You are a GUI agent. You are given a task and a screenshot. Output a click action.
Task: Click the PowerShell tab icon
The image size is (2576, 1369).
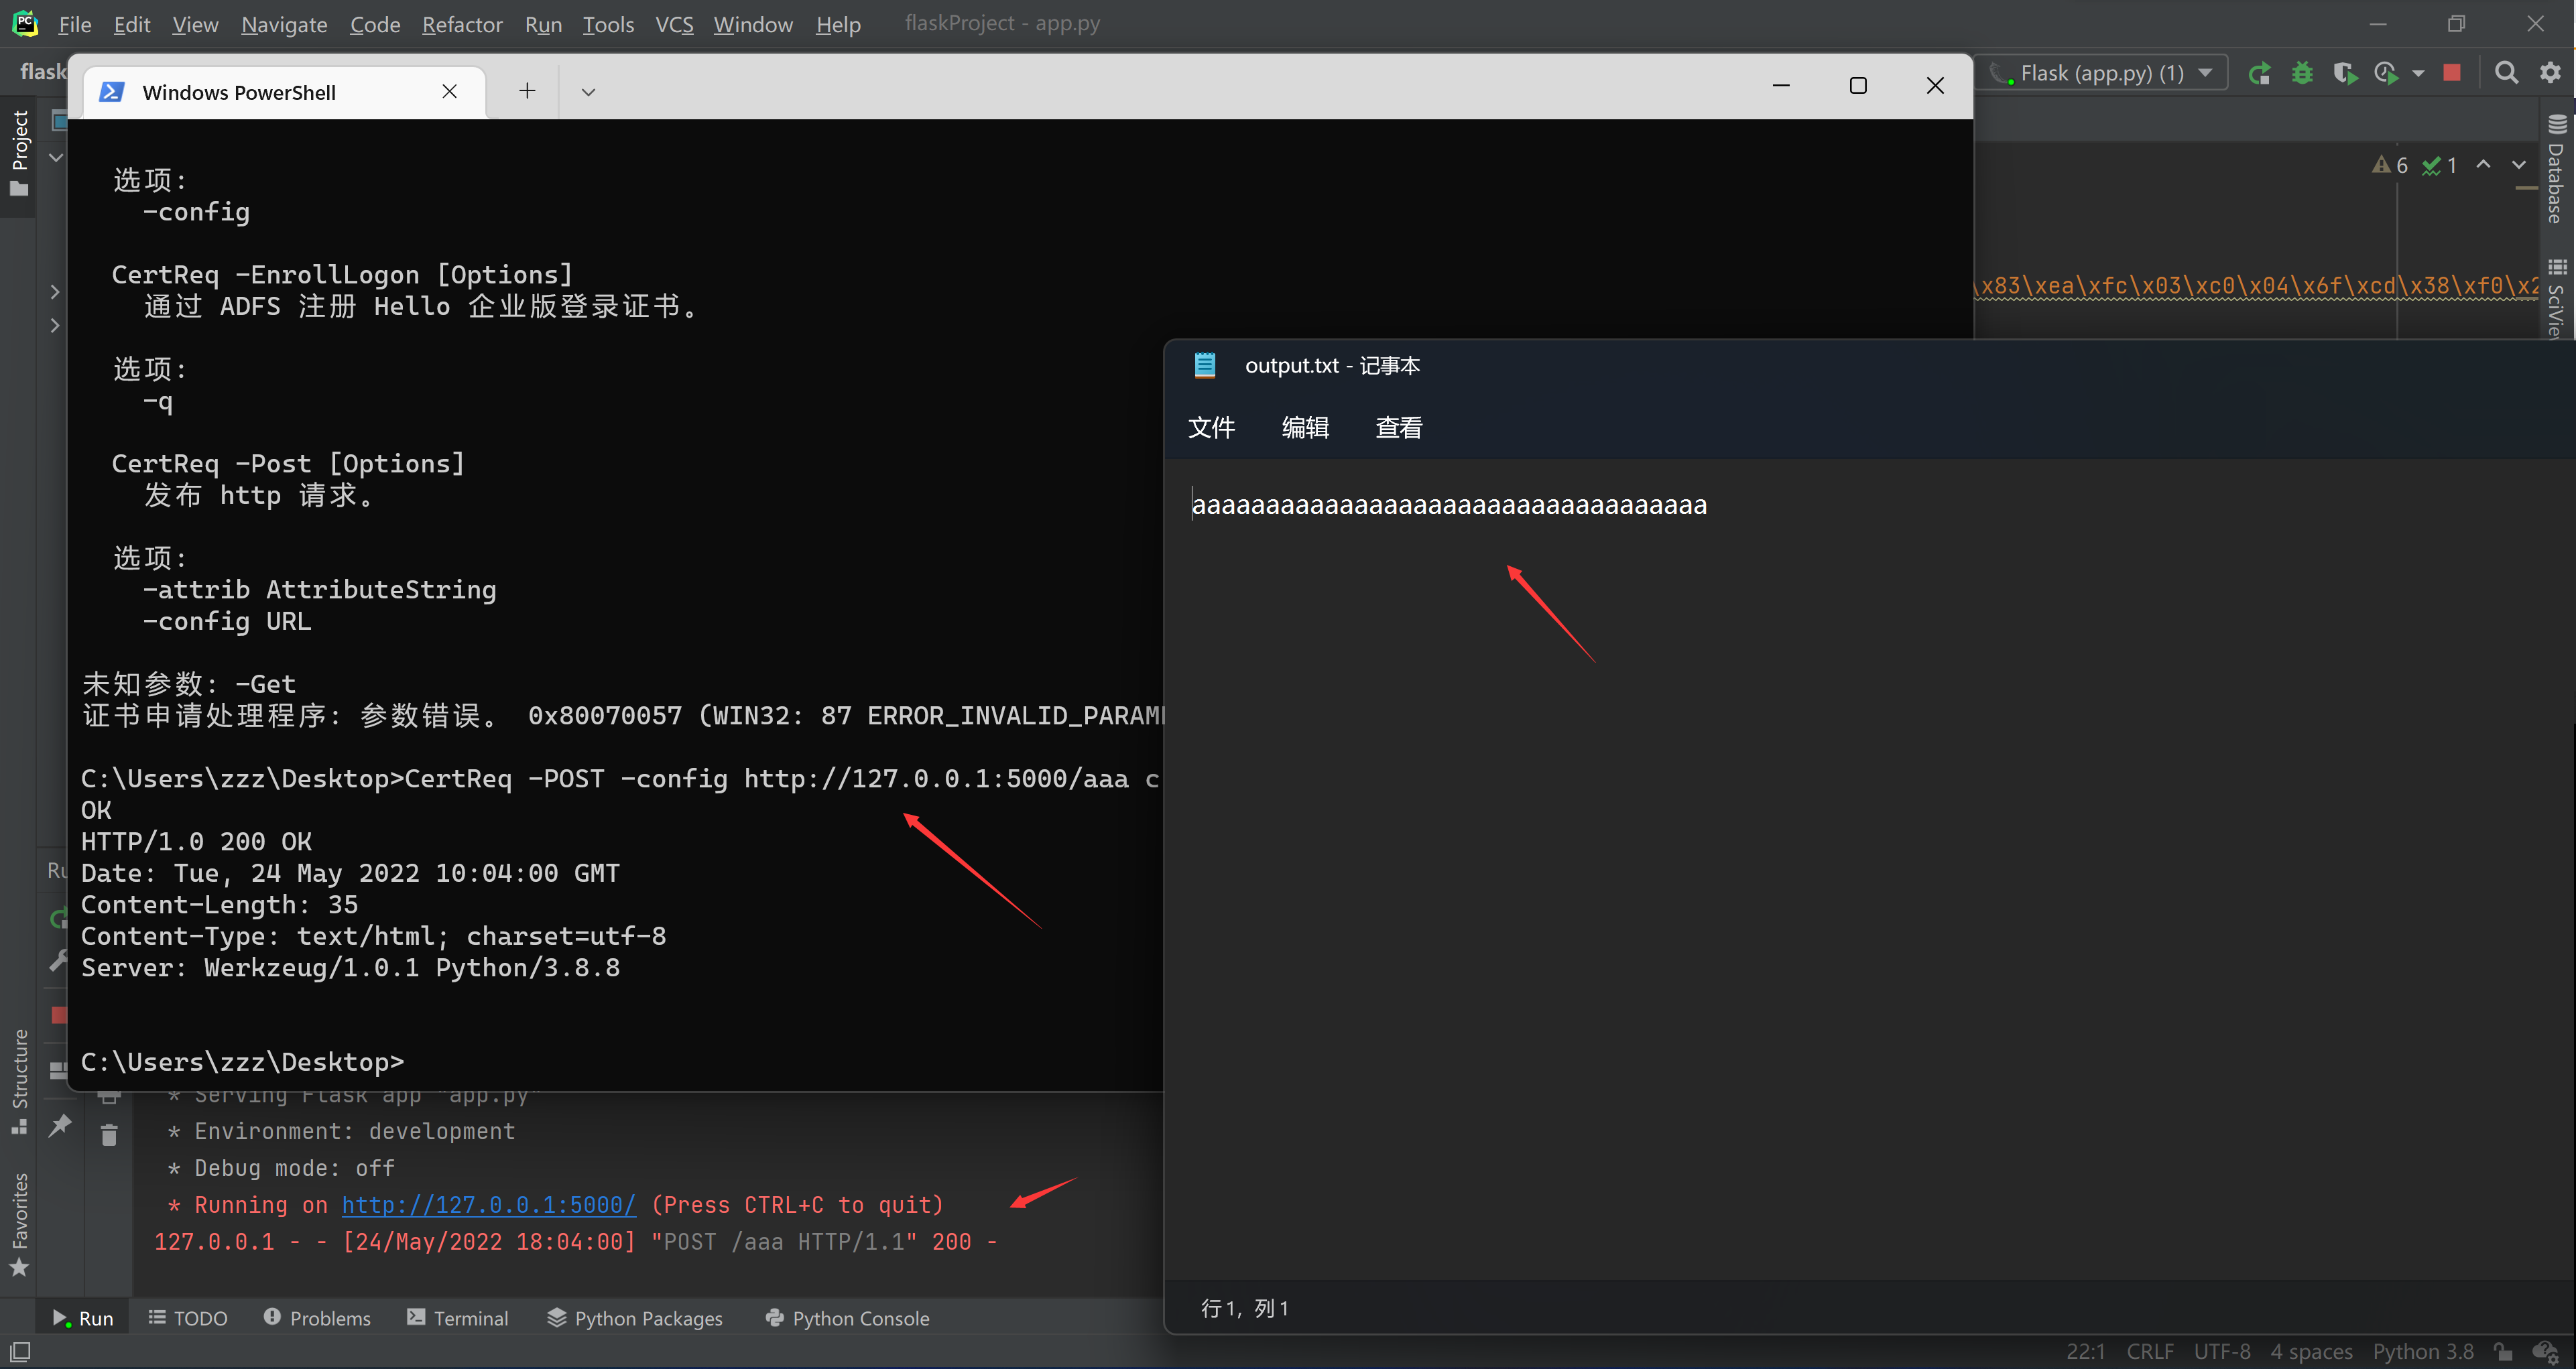[x=112, y=92]
